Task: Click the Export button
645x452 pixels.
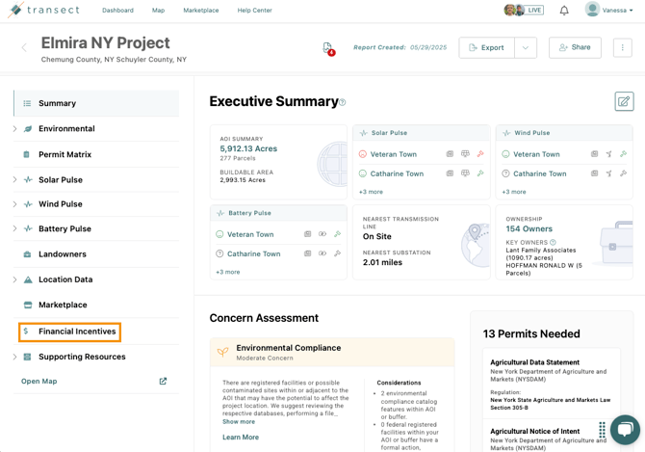Action: pyautogui.click(x=486, y=48)
